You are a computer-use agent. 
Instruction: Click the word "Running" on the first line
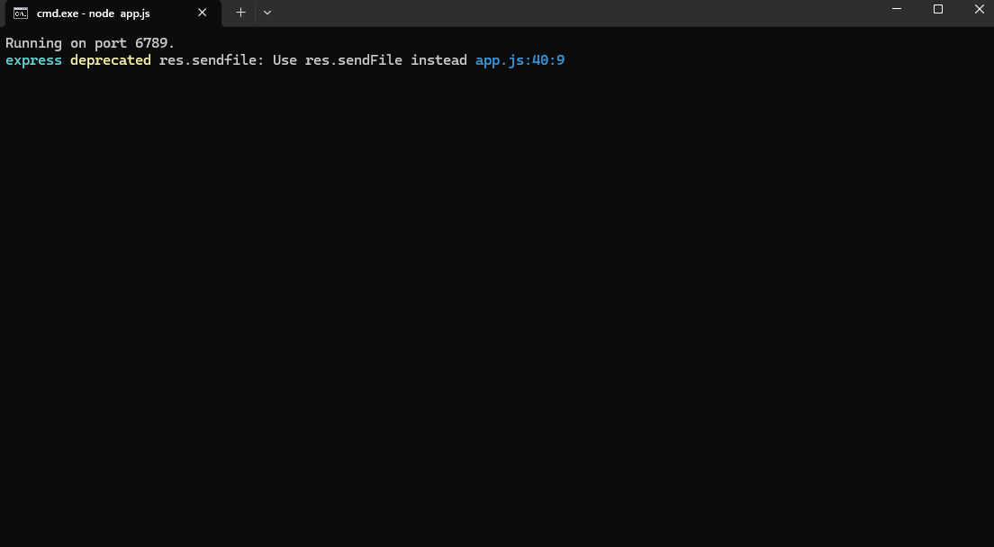click(x=33, y=43)
